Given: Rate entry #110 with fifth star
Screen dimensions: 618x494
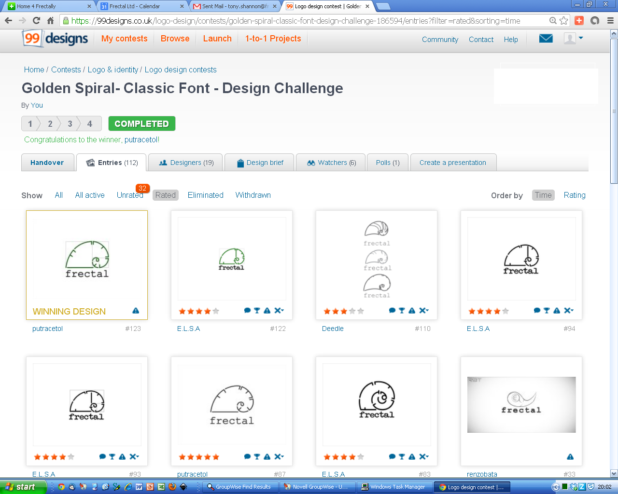Looking at the screenshot, I should point(361,311).
